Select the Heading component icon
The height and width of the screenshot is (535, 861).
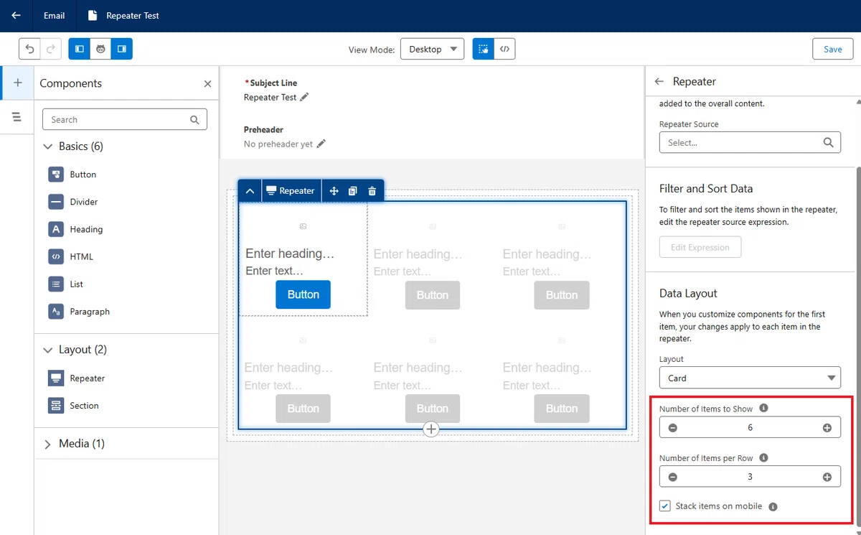(x=56, y=229)
